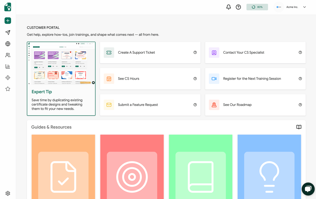The width and height of the screenshot is (316, 199).
Task: Click the green plus icon to create new
Action: [x=8, y=20]
